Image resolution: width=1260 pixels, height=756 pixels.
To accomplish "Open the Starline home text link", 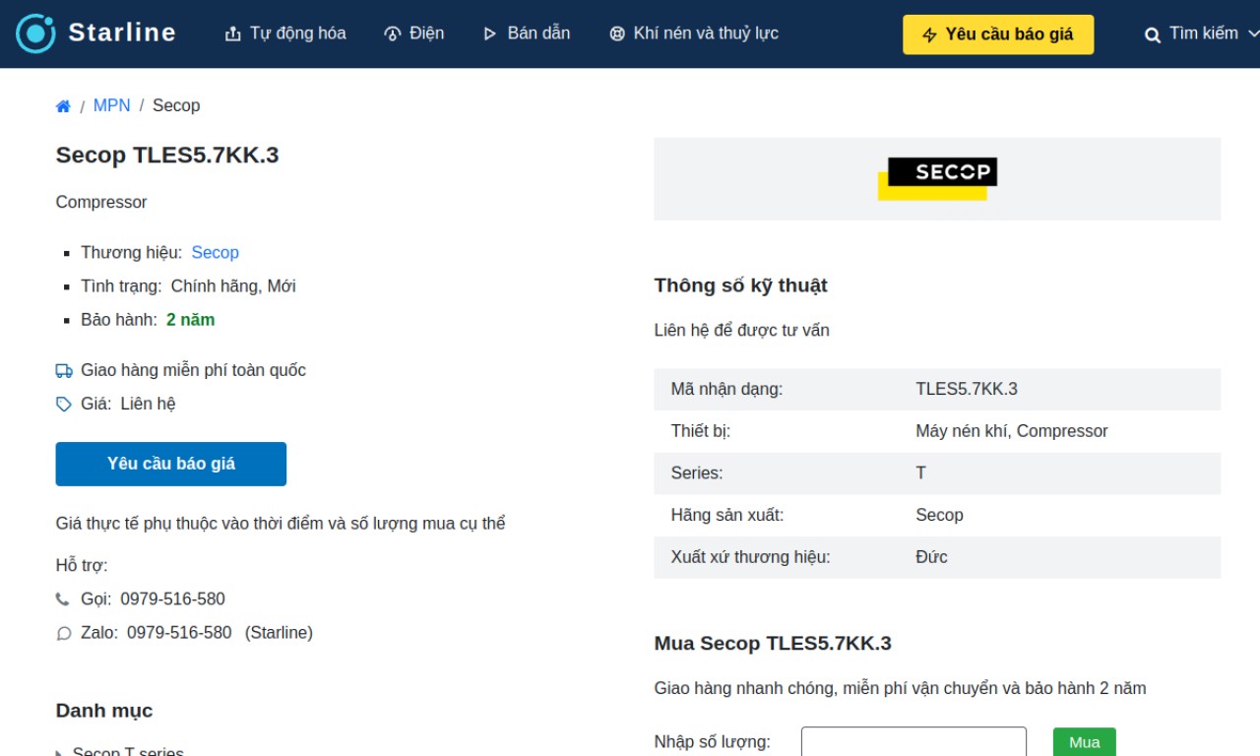I will (x=122, y=33).
